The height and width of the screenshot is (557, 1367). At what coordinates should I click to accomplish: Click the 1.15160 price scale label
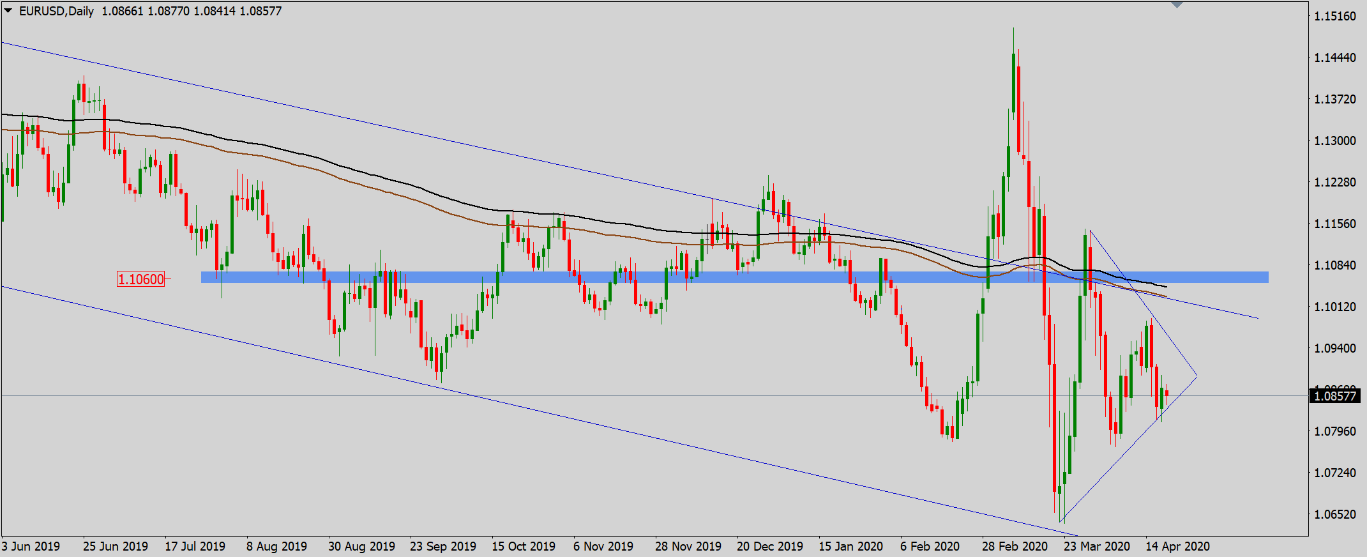[1335, 17]
